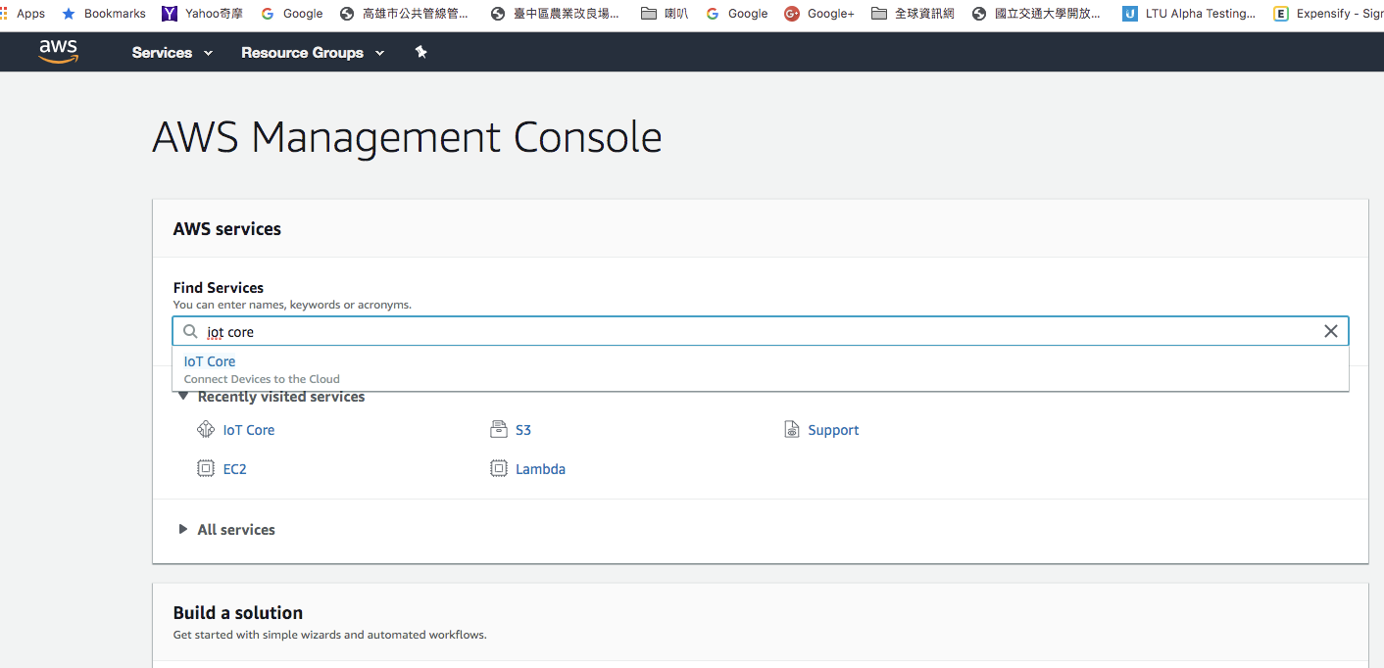Click the EC2 chip icon in recents
This screenshot has width=1384, height=668.
point(206,468)
